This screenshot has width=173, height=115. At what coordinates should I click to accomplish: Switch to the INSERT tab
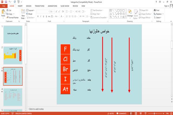(x=20, y=6)
